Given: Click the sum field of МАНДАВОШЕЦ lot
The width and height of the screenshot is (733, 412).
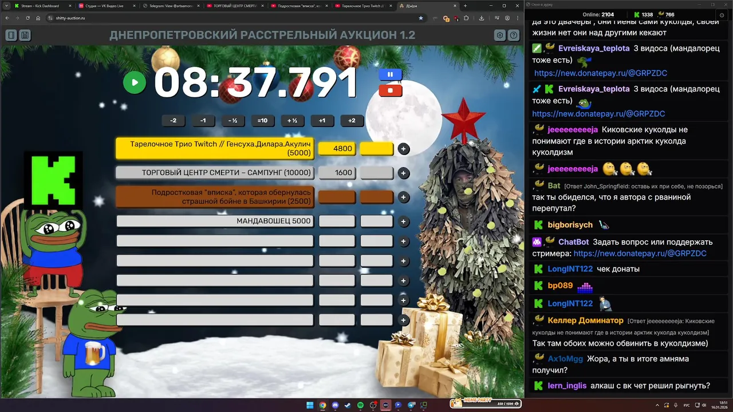Looking at the screenshot, I should [337, 221].
